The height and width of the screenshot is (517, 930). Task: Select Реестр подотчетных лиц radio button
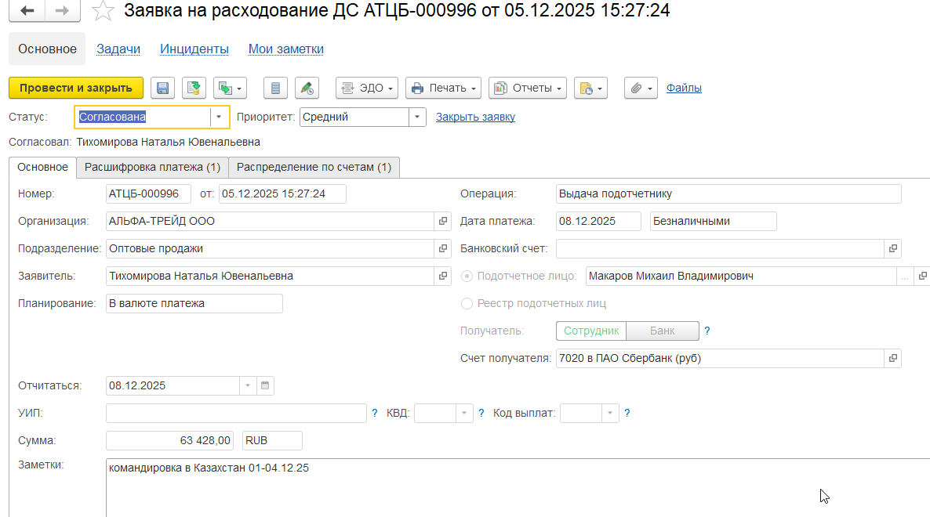(467, 303)
